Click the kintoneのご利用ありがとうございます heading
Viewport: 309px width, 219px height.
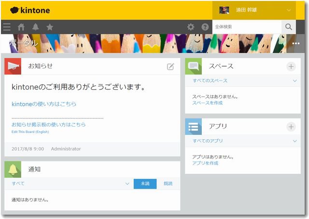click(x=79, y=87)
